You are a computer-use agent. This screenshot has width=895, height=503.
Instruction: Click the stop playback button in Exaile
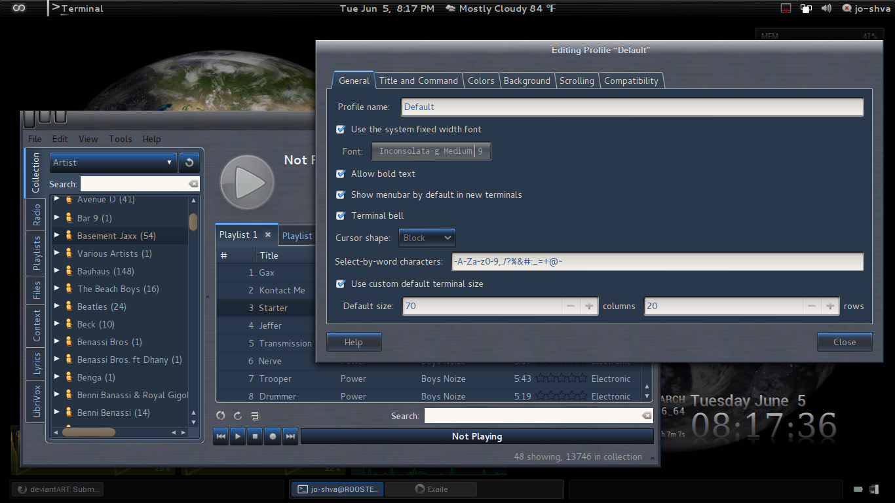tap(256, 436)
